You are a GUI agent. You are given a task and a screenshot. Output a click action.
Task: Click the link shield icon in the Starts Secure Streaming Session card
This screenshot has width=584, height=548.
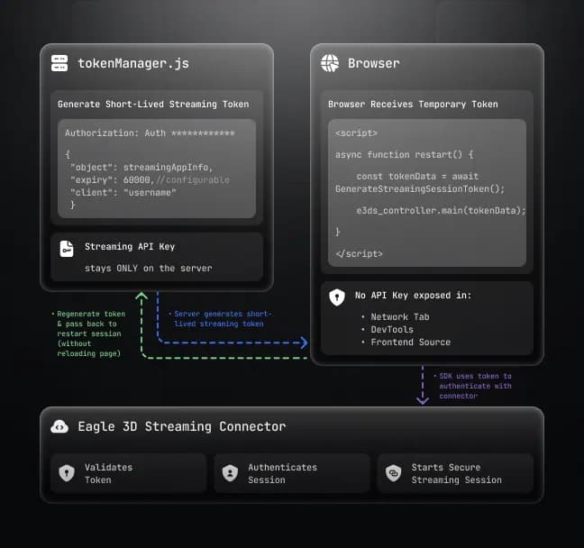click(x=394, y=473)
